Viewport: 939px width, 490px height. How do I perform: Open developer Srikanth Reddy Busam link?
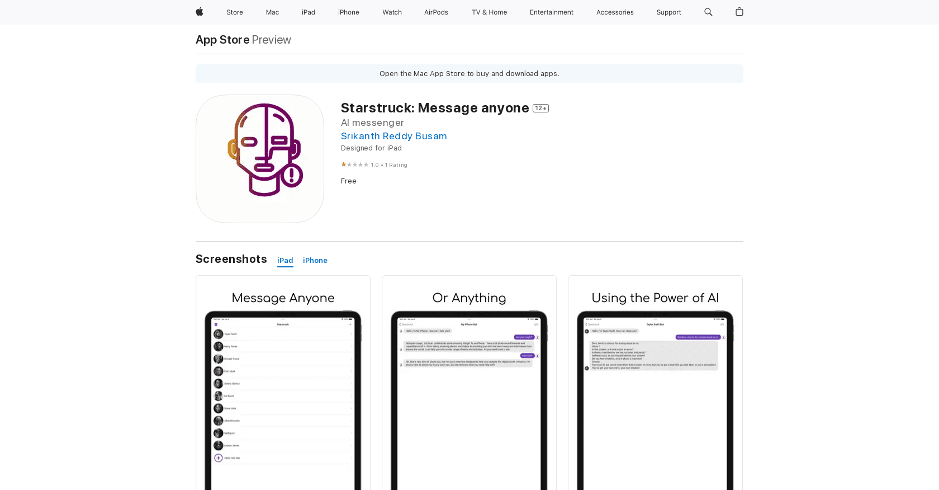click(x=394, y=136)
